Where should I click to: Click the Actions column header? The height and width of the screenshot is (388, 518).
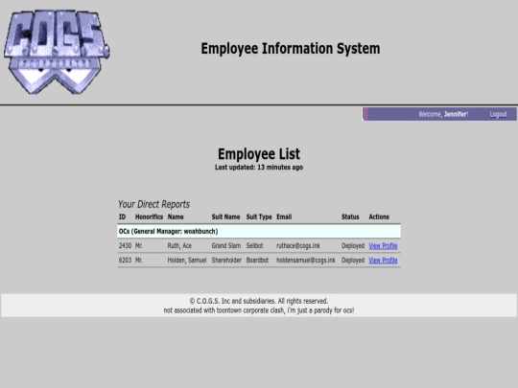(379, 217)
